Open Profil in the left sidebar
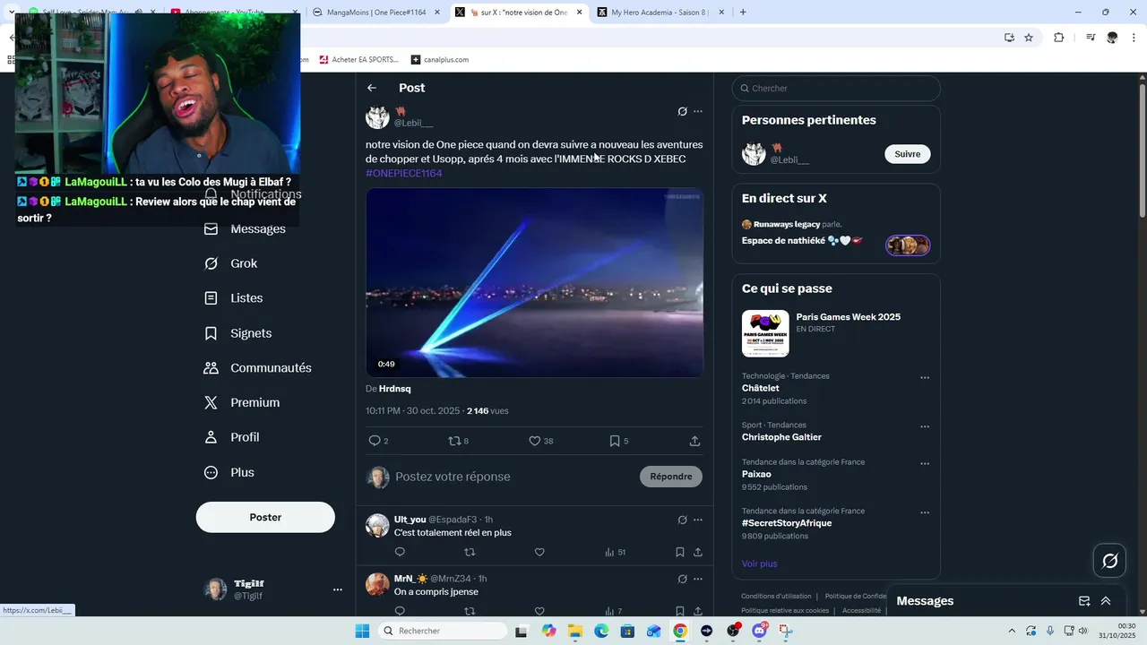The image size is (1147, 645). click(231, 437)
